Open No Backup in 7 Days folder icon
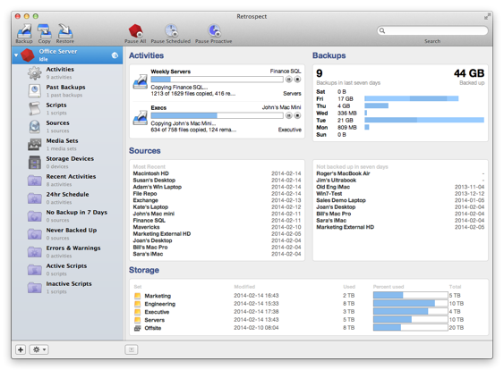 coord(34,216)
